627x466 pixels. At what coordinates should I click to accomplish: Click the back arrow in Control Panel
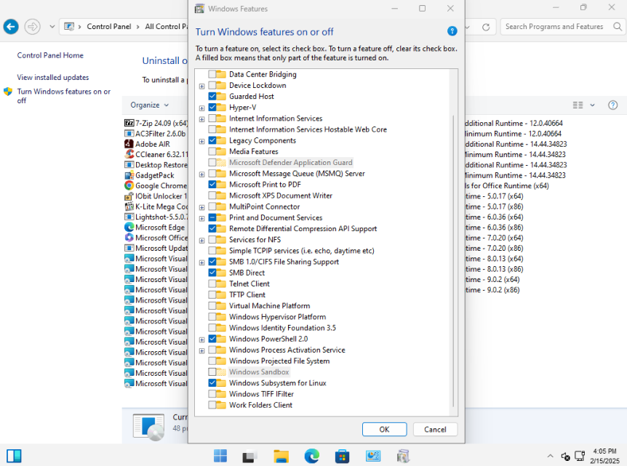tap(11, 27)
